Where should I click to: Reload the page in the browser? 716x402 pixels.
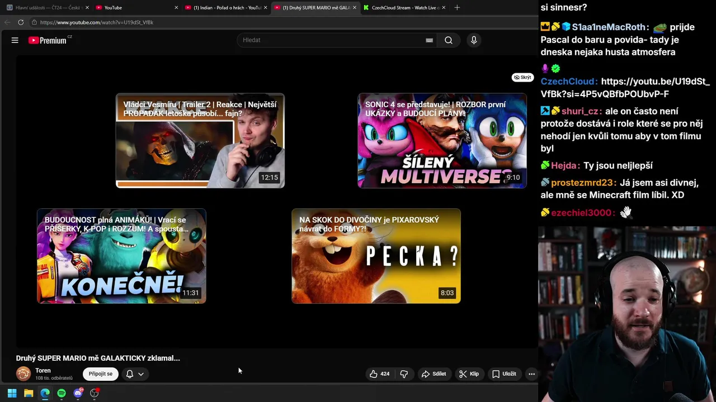[x=21, y=22]
